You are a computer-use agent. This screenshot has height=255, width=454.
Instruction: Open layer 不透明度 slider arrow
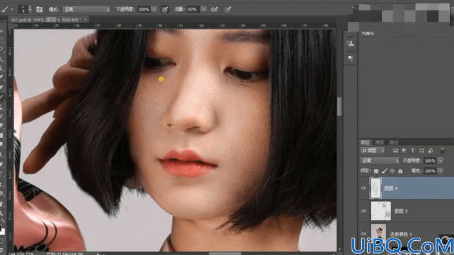point(440,161)
